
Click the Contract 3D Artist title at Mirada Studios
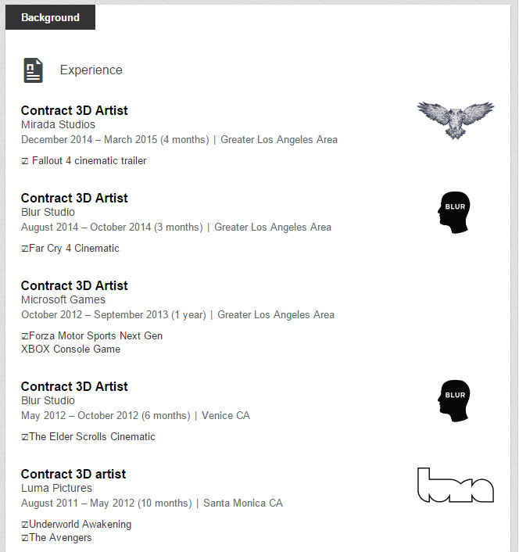pos(74,110)
